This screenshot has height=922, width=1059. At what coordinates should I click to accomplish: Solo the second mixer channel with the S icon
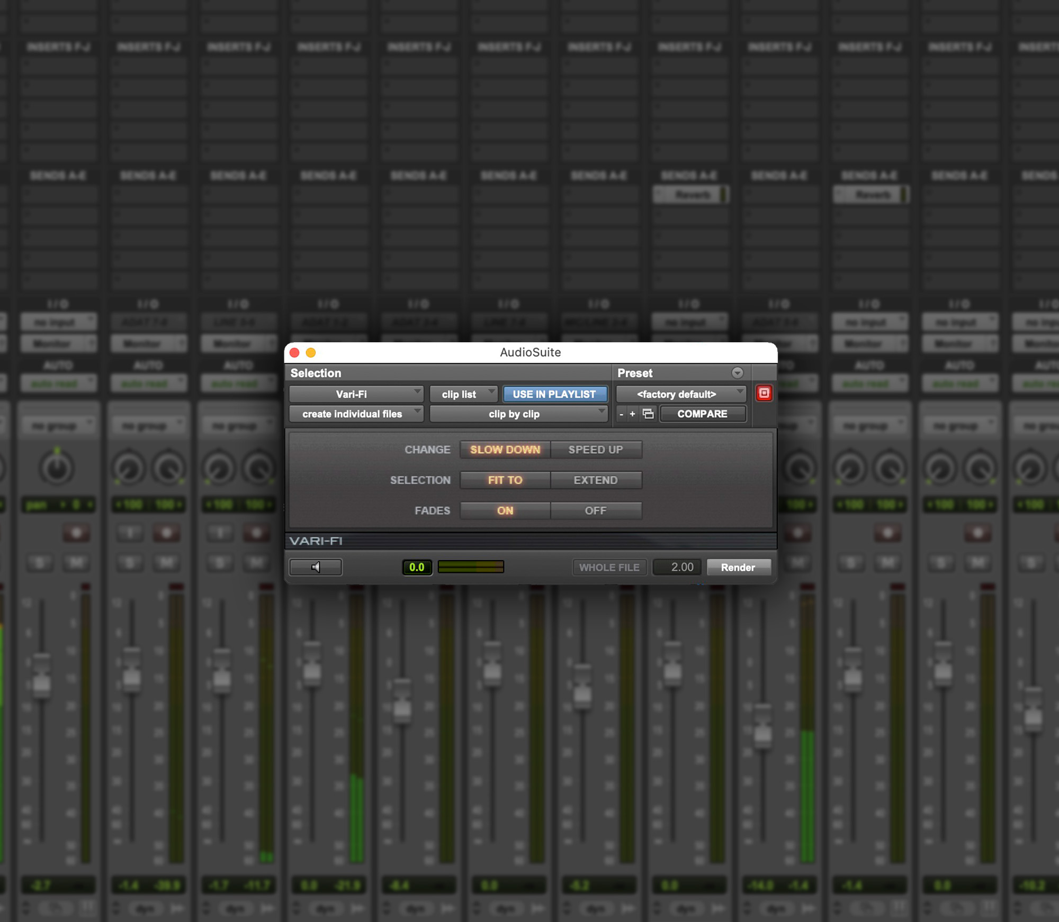pos(130,562)
